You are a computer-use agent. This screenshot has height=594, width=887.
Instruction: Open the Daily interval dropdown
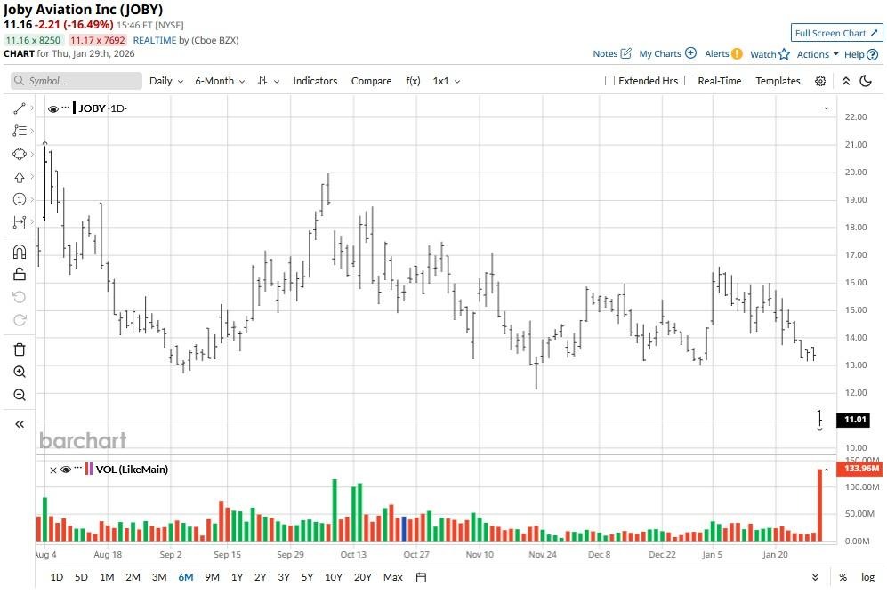coord(166,81)
